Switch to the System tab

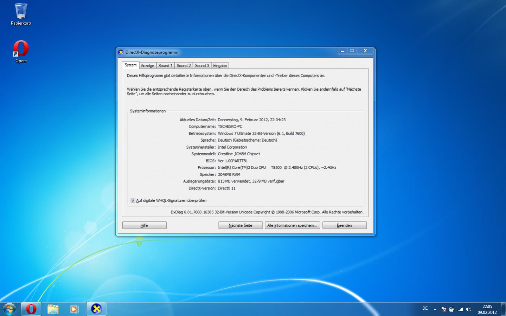130,65
